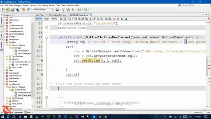Switch to the Design view button

coord(46,19)
